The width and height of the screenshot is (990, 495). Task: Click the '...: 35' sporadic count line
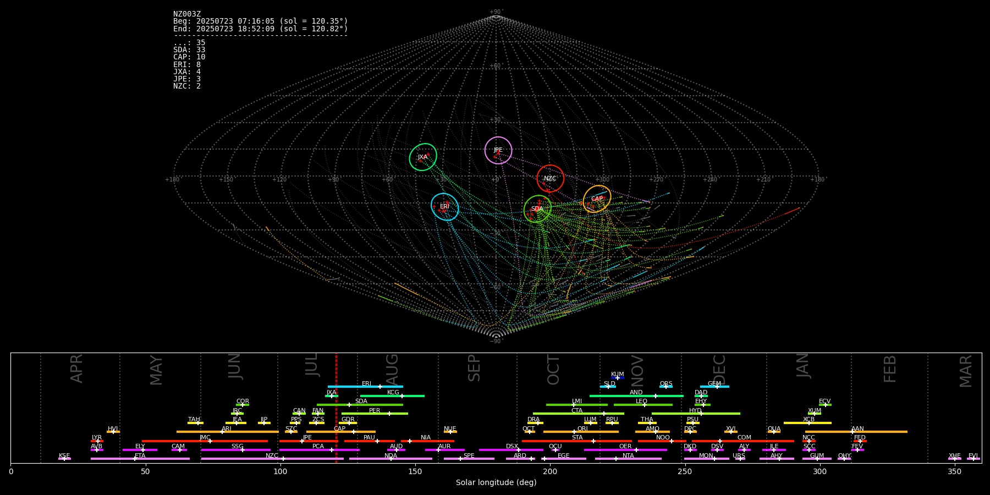189,43
